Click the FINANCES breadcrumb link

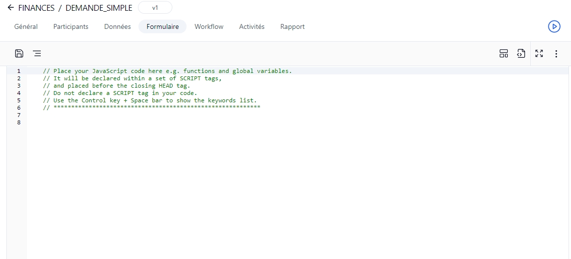point(36,8)
